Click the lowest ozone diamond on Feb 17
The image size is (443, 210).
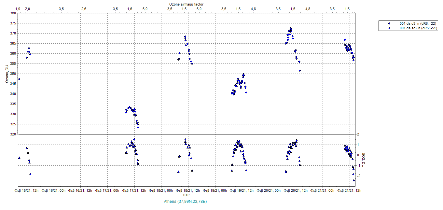pos(138,127)
